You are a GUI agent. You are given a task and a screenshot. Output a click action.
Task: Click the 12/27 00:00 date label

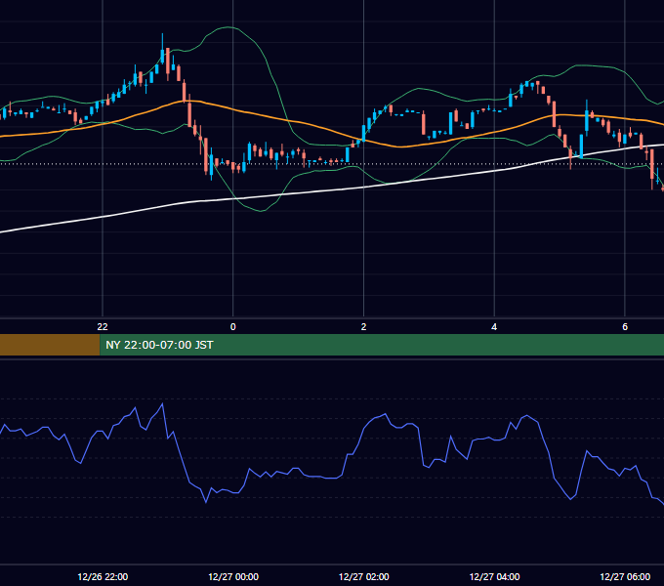233,576
